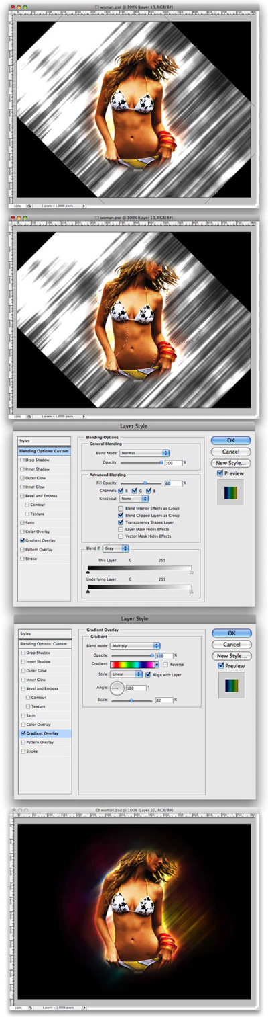
Task: Enable Layer Mask Hides Effects checkbox
Action: click(120, 529)
